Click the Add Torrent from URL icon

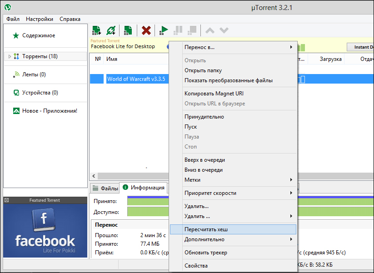tap(111, 30)
